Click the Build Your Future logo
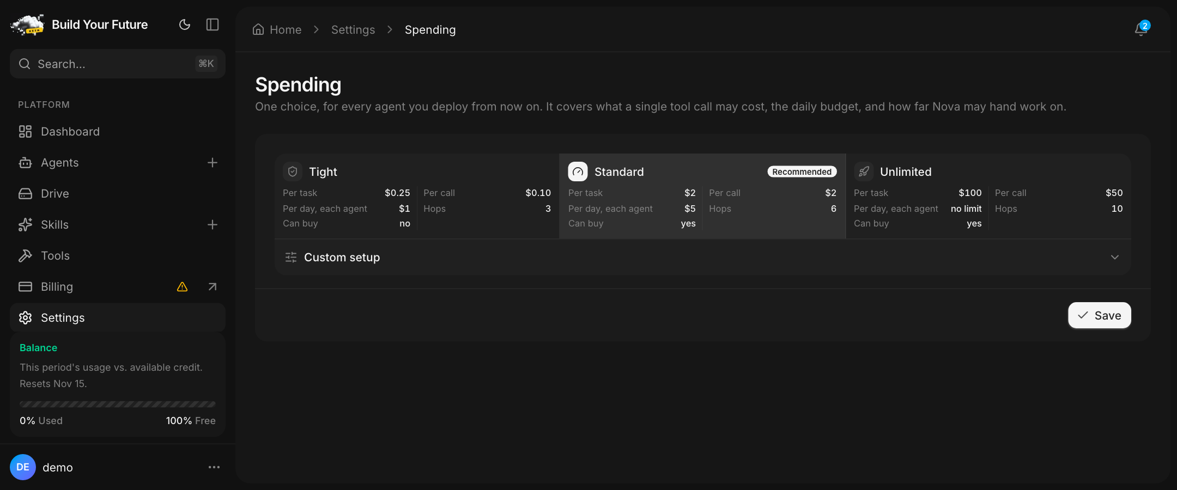Viewport: 1177px width, 490px height. 27,25
